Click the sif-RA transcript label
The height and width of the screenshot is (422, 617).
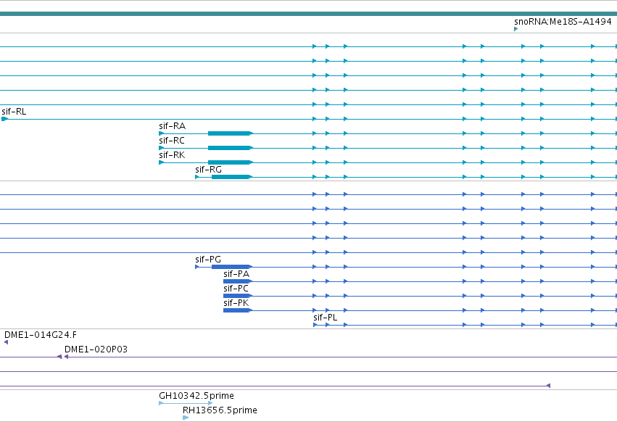pos(172,126)
